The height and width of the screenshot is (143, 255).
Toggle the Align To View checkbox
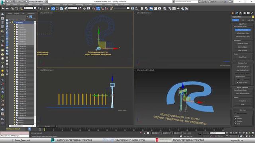(x=237, y=83)
